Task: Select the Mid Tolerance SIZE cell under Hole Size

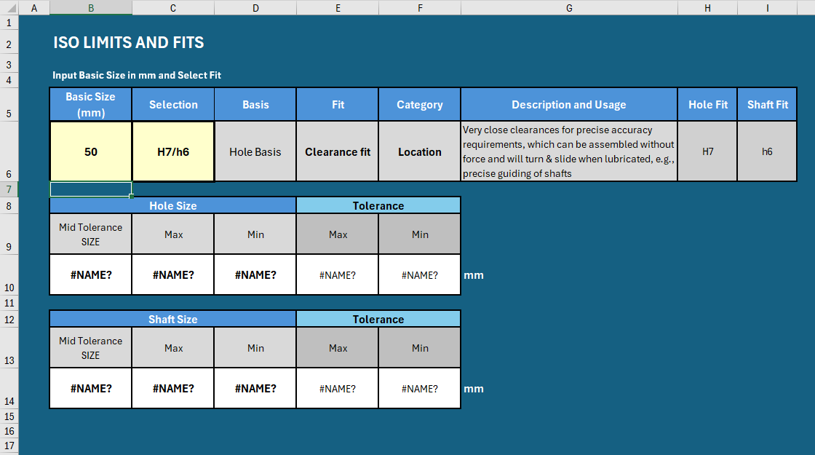Action: [90, 233]
